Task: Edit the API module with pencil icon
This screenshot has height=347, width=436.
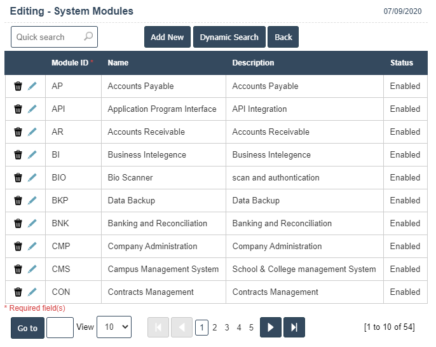Action: pos(32,109)
